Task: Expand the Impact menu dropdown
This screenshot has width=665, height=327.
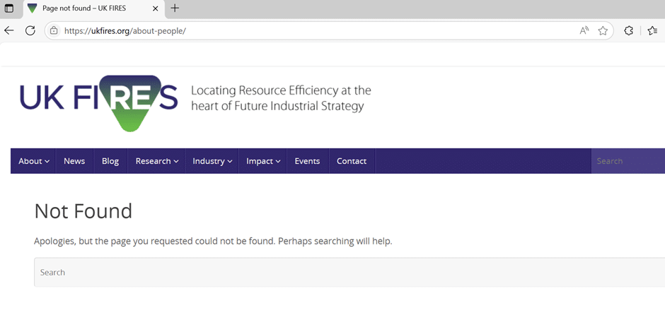Action: [263, 161]
